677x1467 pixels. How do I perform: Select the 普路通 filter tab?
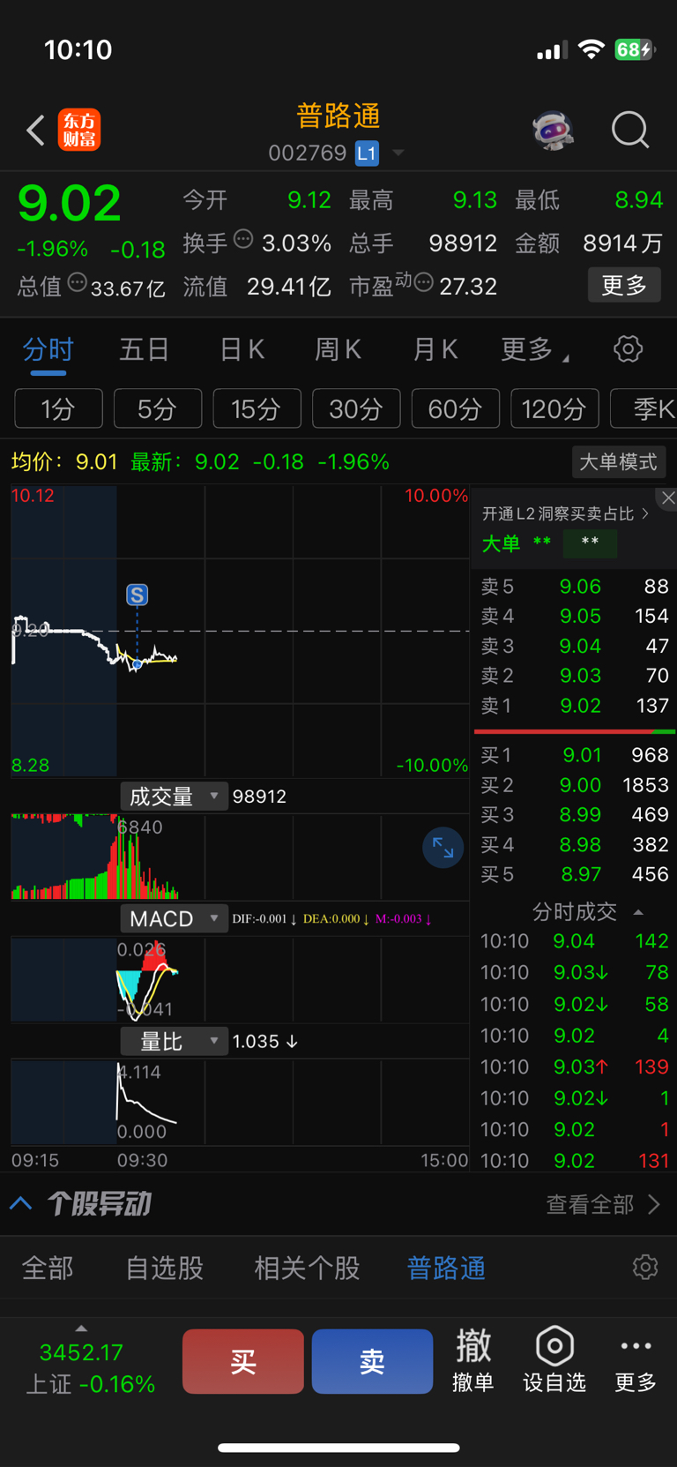tap(446, 1269)
